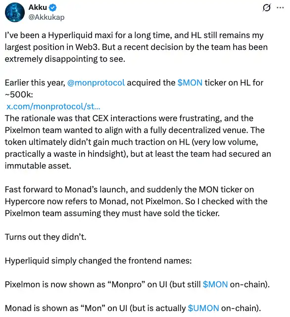Click the Grok slashed-circle icon
The image size is (290, 317).
pos(267,8)
